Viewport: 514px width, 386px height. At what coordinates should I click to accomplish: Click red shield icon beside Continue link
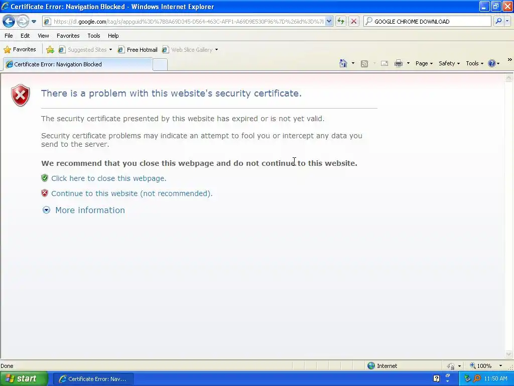click(45, 193)
